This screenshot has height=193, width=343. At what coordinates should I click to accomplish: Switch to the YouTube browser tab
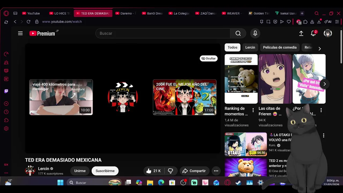(x=33, y=13)
